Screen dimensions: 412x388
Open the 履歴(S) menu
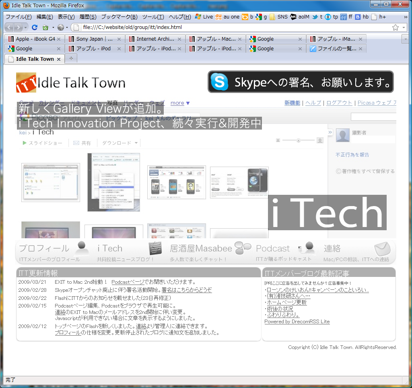pyautogui.click(x=88, y=17)
